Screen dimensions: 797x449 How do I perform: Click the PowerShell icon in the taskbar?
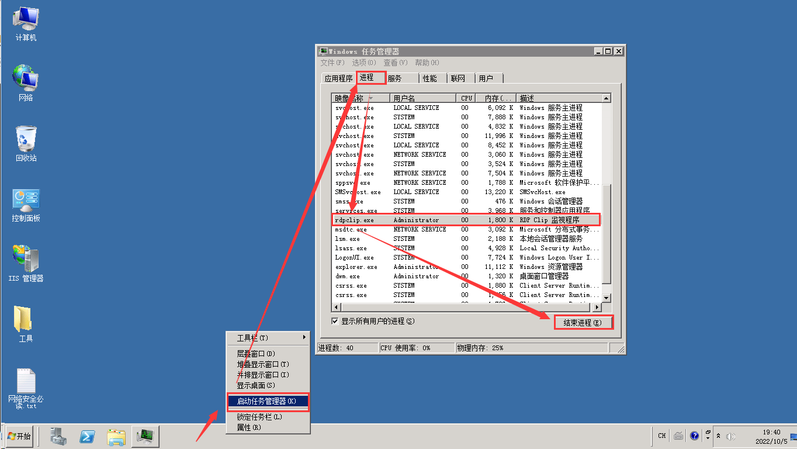point(88,436)
